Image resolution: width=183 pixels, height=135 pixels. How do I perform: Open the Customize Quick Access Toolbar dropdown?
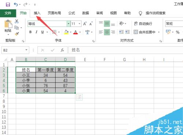(35, 5)
